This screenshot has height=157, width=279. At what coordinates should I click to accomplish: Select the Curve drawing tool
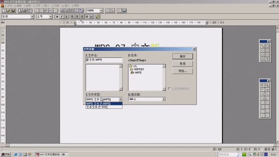pyautogui.click(x=267, y=55)
